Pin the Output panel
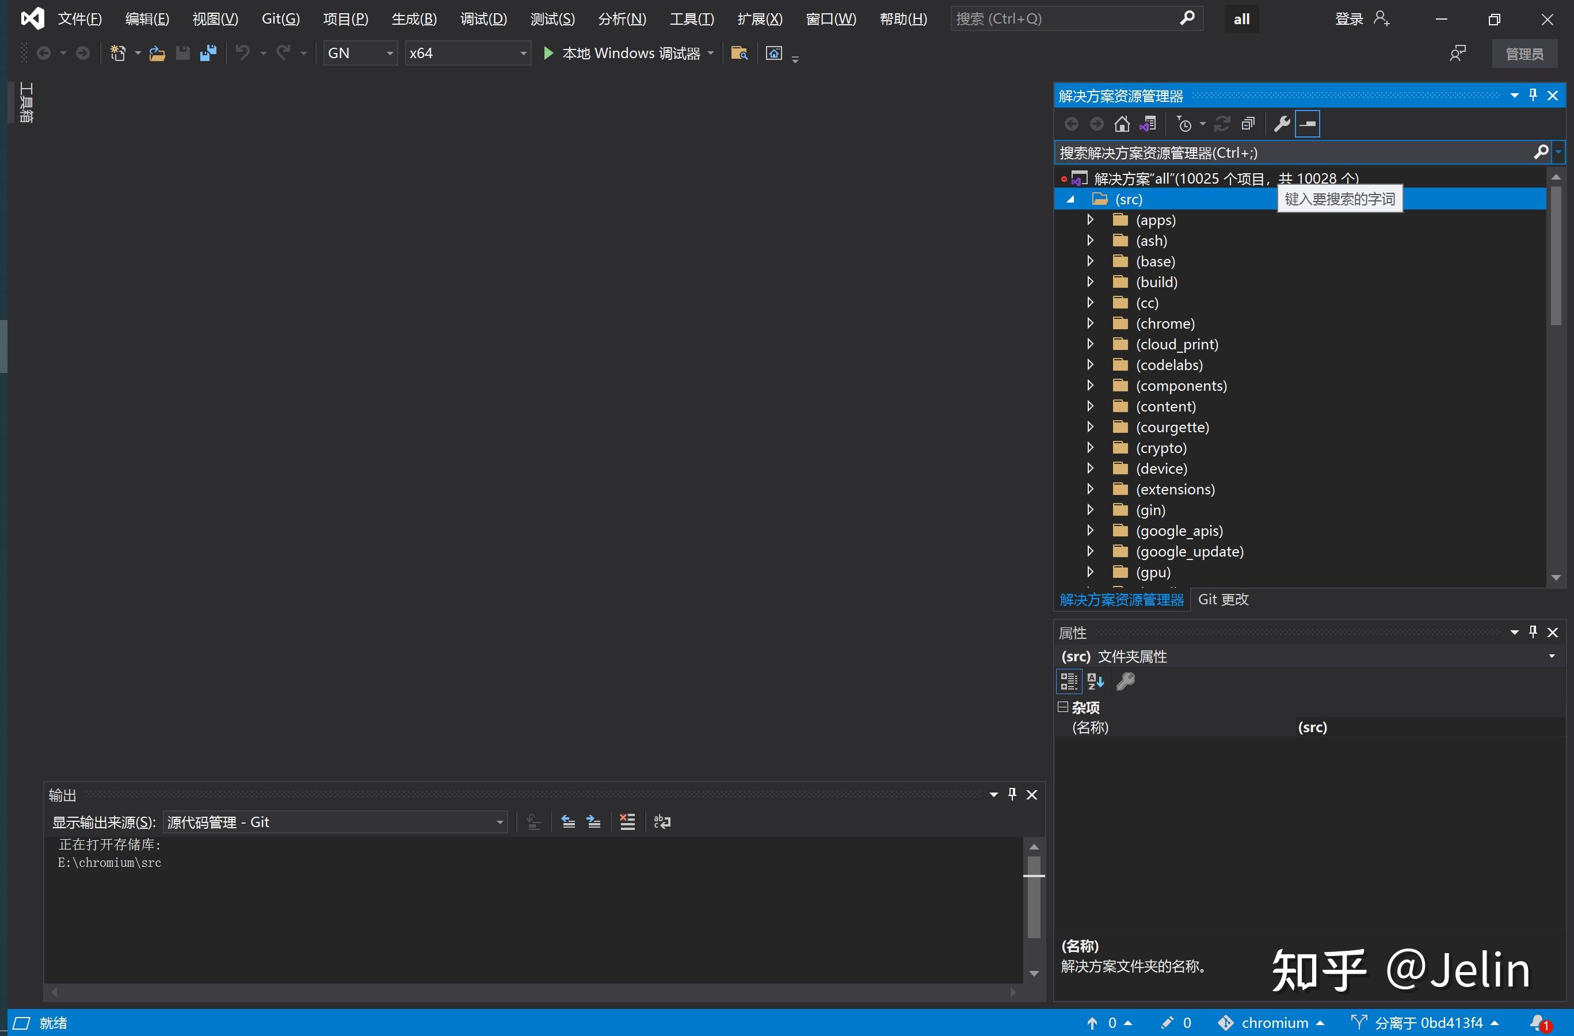Viewport: 1574px width, 1036px height. (x=1012, y=794)
